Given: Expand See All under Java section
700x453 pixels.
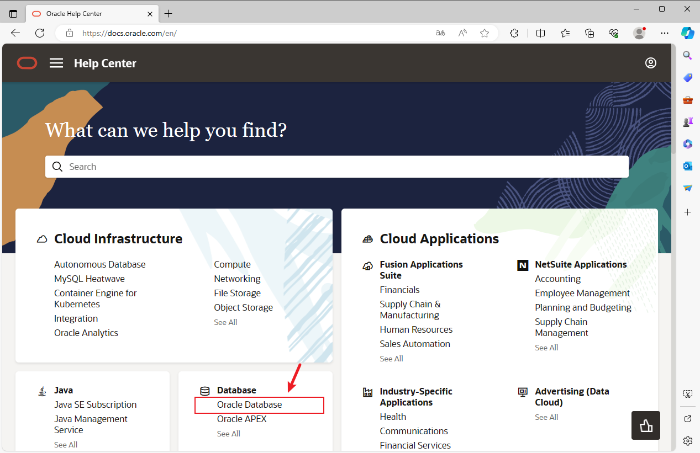Looking at the screenshot, I should pos(66,445).
